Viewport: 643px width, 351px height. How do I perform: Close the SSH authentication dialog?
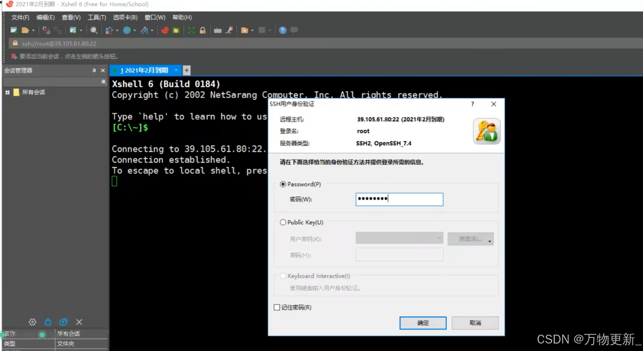point(494,104)
